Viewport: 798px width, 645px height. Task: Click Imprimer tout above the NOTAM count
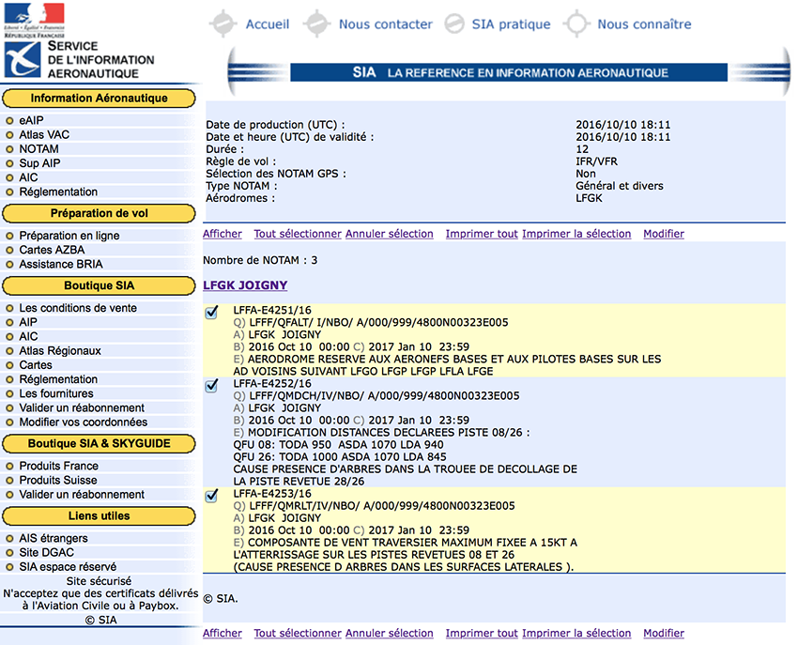(482, 234)
